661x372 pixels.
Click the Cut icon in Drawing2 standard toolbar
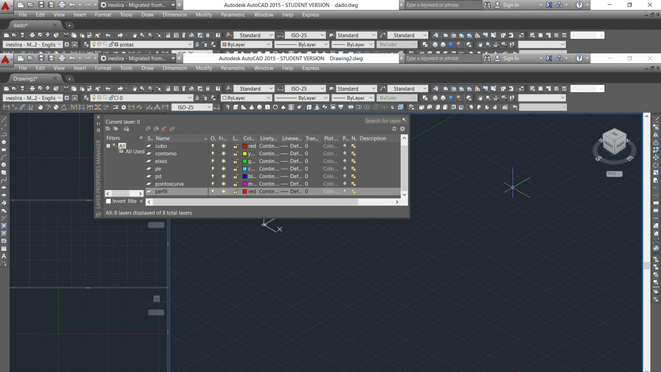tap(66, 89)
